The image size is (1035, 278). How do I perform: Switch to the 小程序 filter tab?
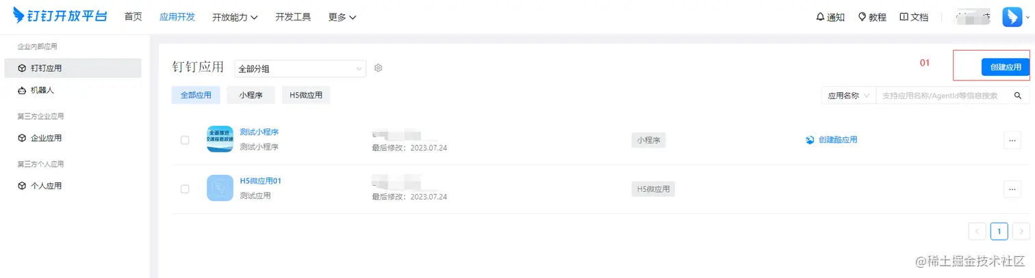[251, 96]
